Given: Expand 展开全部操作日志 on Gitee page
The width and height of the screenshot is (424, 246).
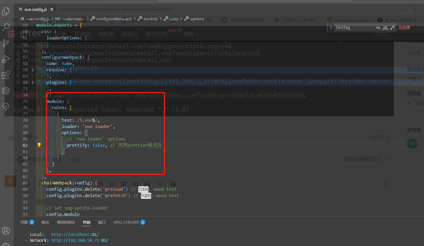Looking at the screenshot, I should [367, 159].
